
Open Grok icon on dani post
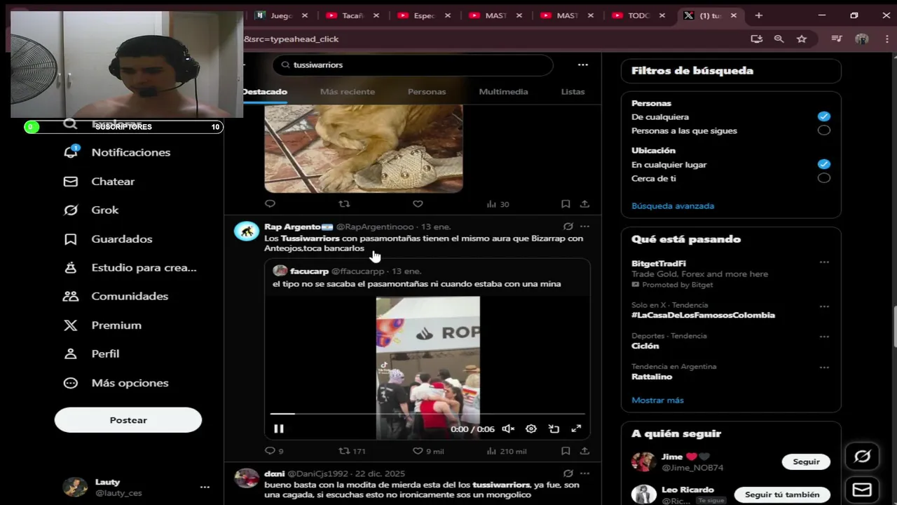click(x=568, y=473)
